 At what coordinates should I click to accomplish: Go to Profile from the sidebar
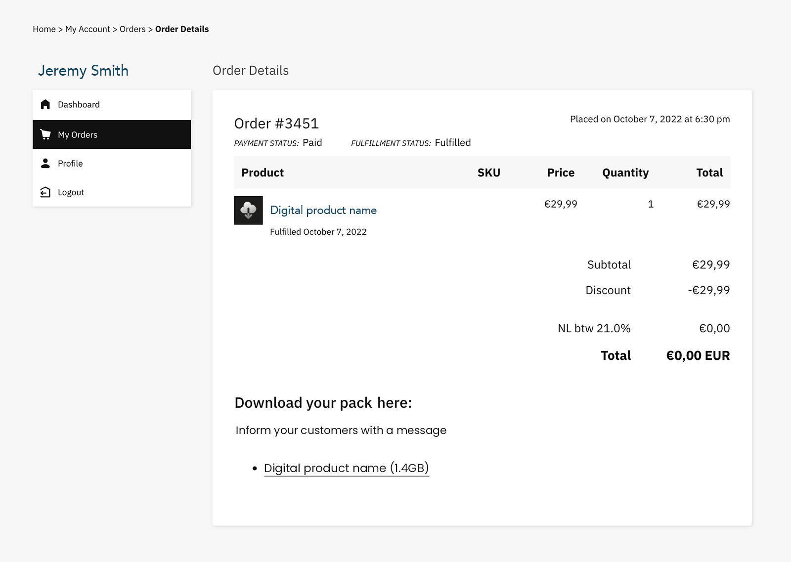pyautogui.click(x=70, y=163)
